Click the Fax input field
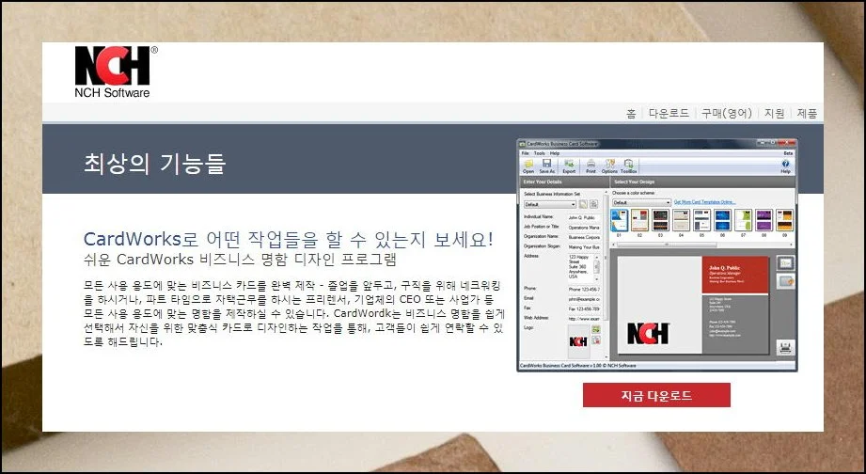The image size is (866, 474). [583, 308]
